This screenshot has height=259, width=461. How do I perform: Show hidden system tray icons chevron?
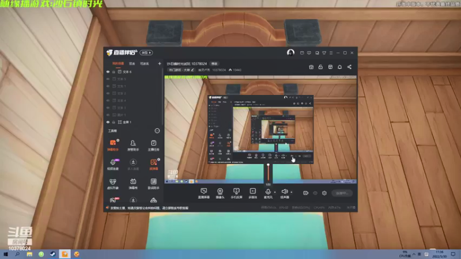pyautogui.click(x=414, y=254)
